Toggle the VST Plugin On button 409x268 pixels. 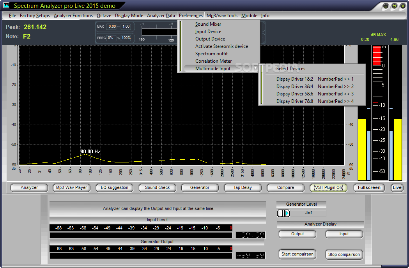coord(328,187)
